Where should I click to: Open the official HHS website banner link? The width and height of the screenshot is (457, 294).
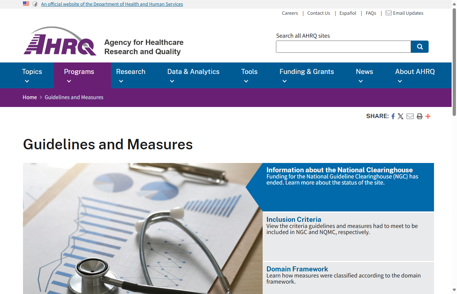tap(112, 4)
